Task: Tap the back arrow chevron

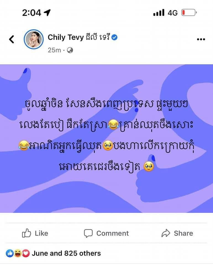Action: click(x=12, y=39)
